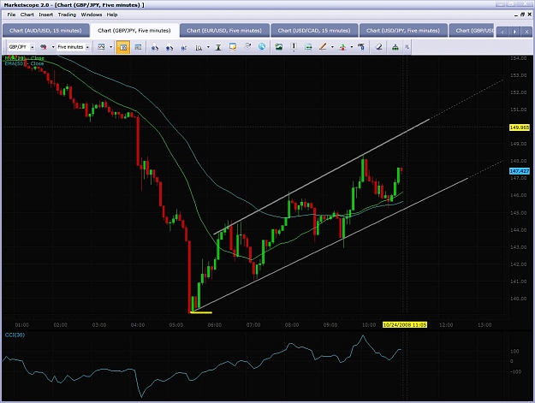Click the chart type icon
The height and width of the screenshot is (403, 535).
tap(101, 47)
